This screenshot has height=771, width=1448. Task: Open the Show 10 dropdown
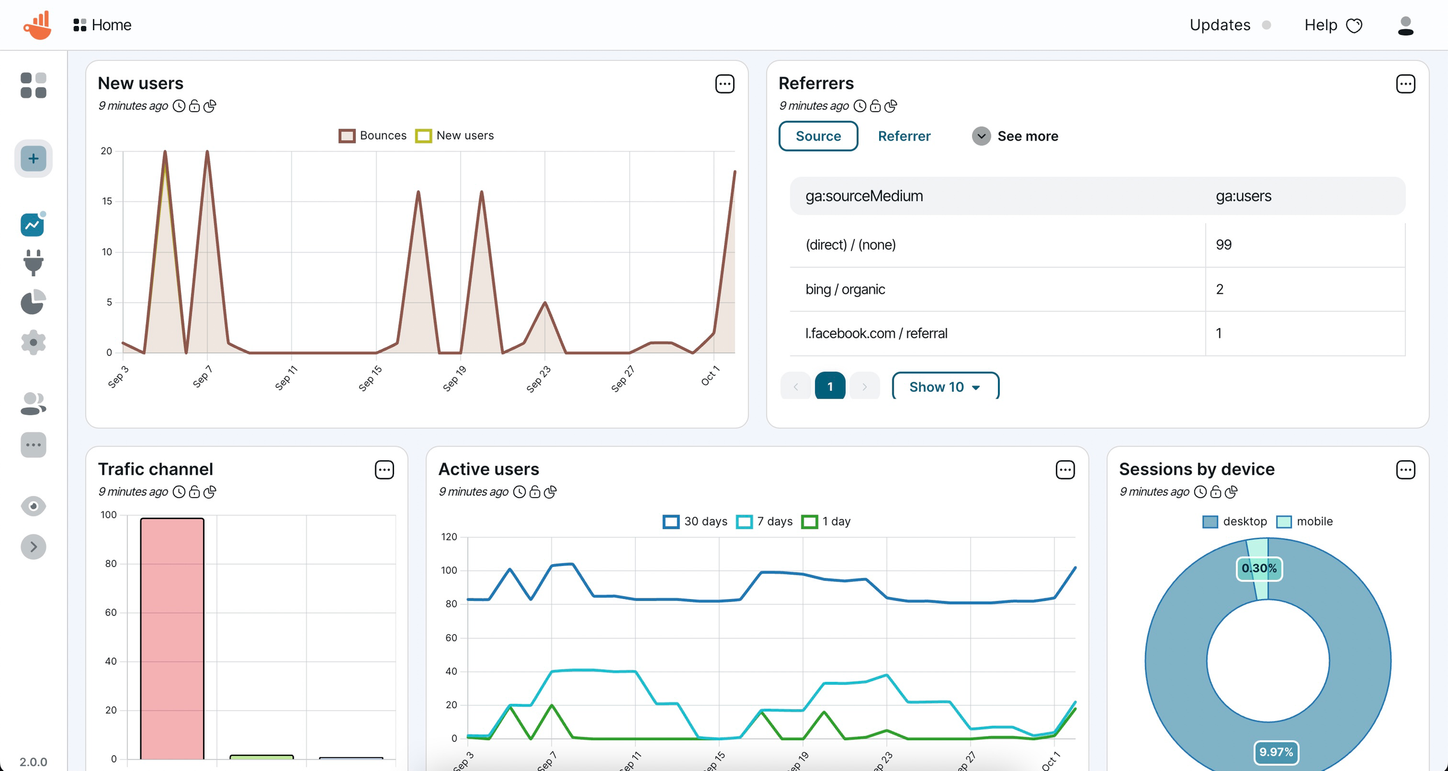[x=945, y=386]
